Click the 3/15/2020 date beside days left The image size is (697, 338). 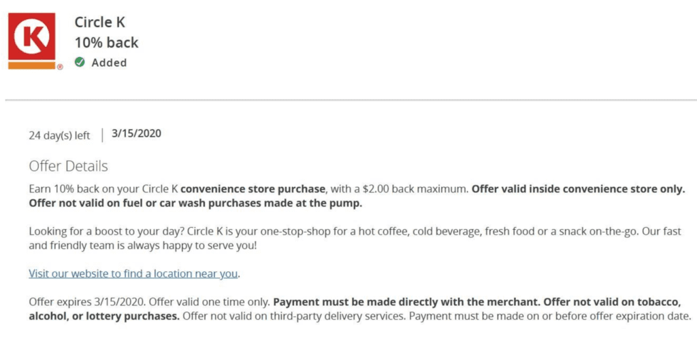tap(136, 133)
